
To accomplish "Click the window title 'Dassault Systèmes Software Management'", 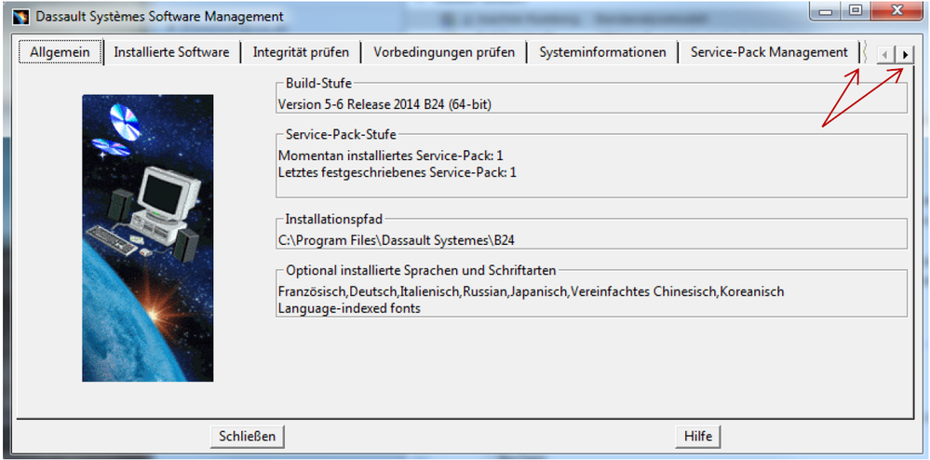I will pyautogui.click(x=159, y=17).
